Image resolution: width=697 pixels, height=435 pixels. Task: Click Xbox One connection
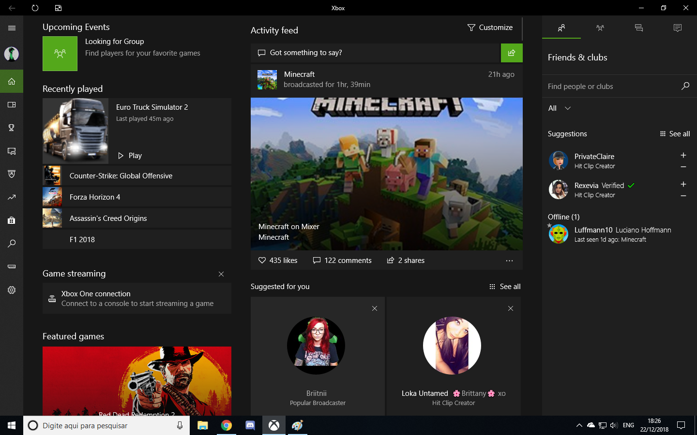137,299
